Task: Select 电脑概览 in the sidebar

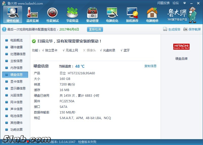Action: click(16, 40)
